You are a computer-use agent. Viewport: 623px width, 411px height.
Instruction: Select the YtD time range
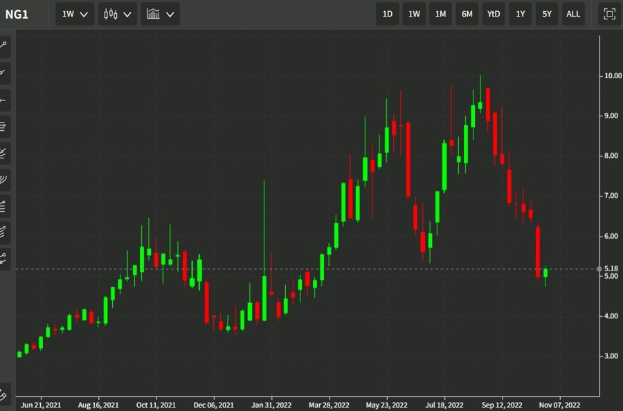(494, 15)
